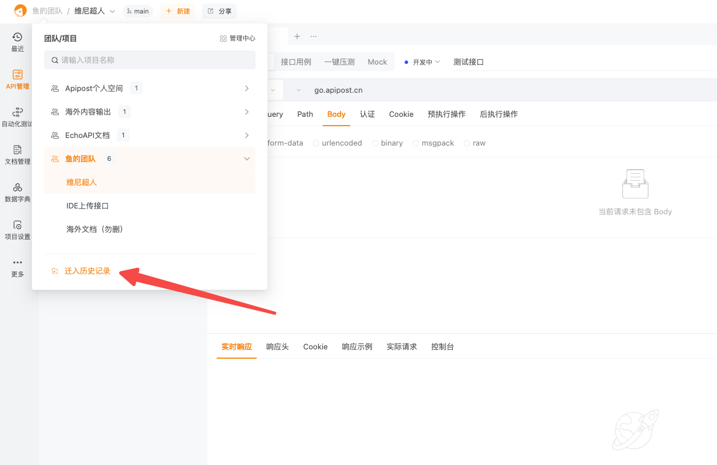The width and height of the screenshot is (717, 465).
Task: Open the Mock tab
Action: click(378, 62)
